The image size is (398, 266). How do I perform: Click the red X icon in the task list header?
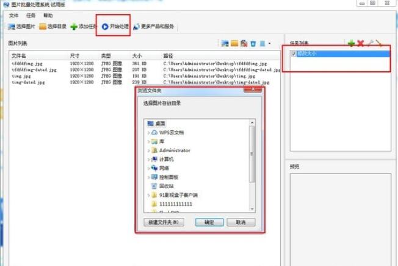tap(360, 43)
